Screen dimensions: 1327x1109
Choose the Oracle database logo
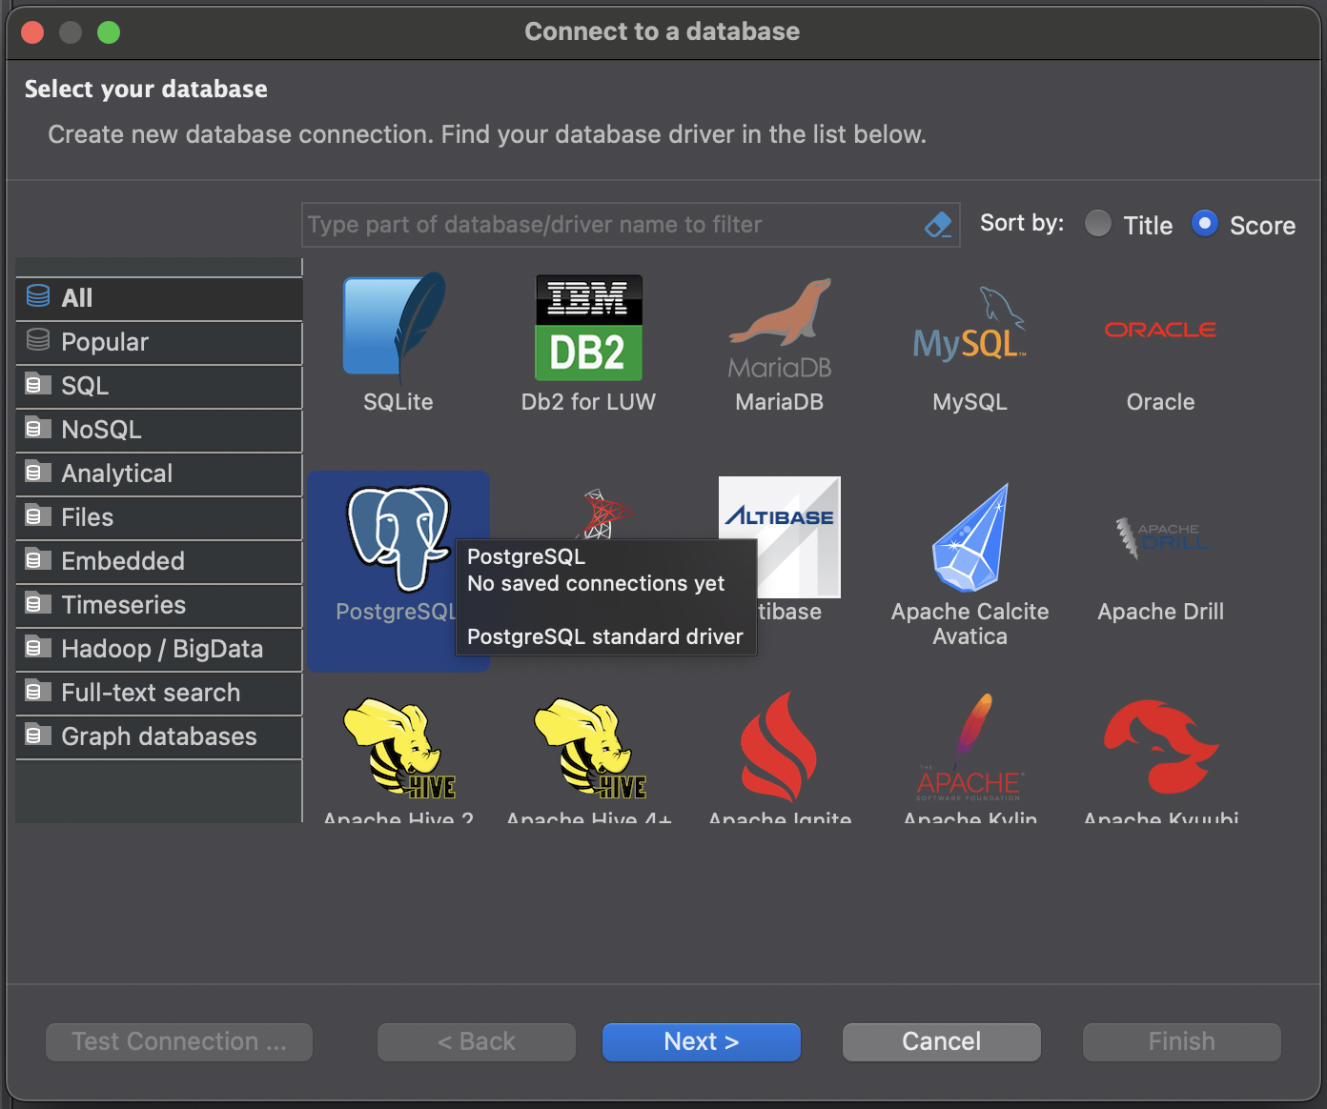1160,330
